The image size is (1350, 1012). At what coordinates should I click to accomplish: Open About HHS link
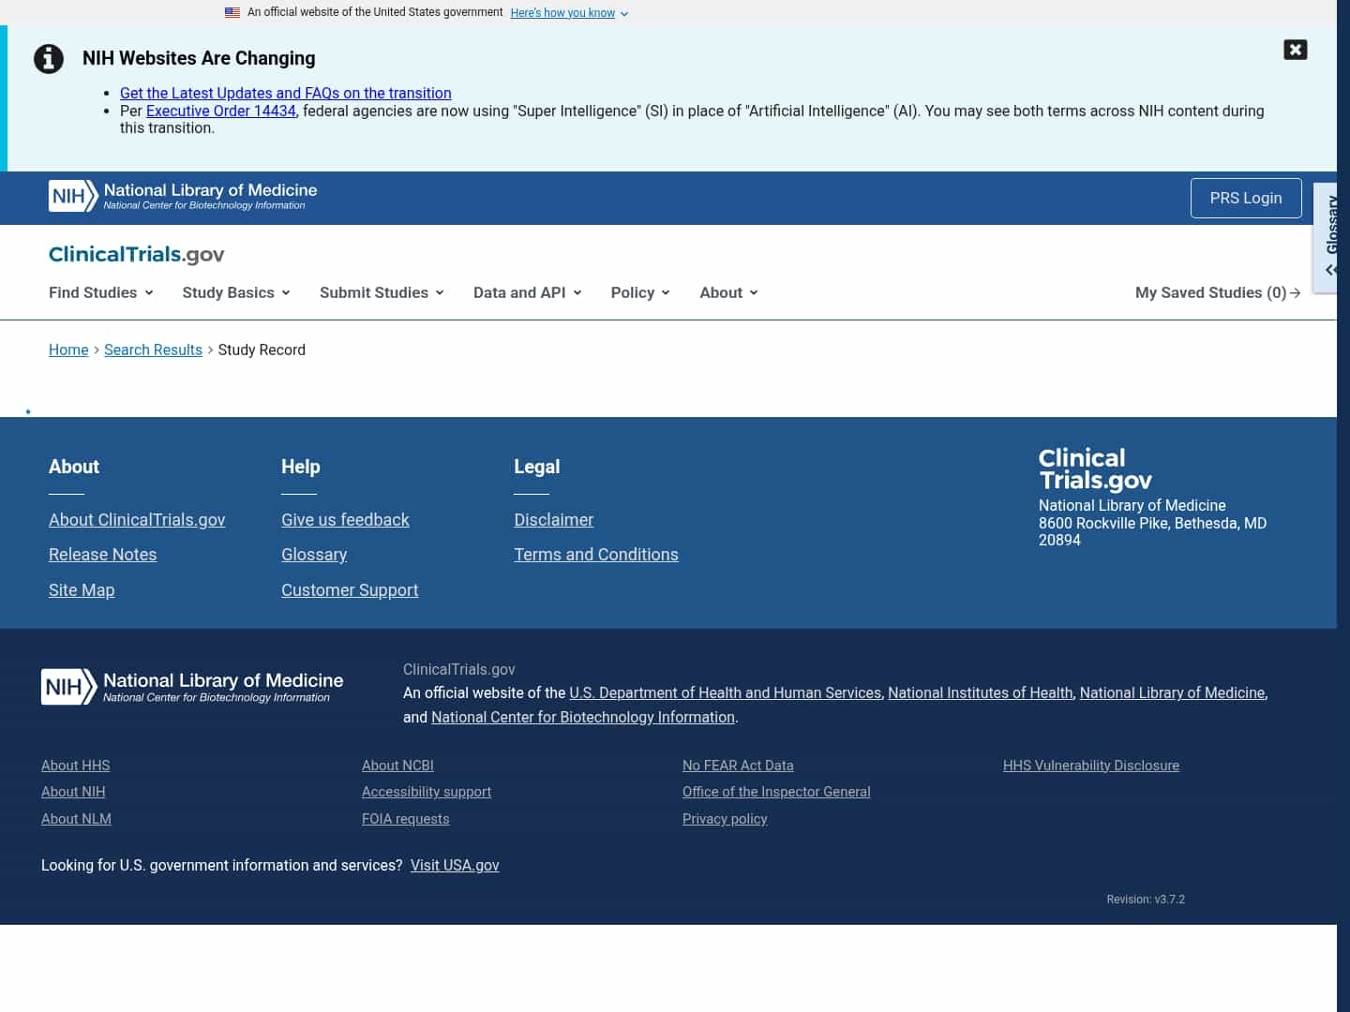(75, 766)
